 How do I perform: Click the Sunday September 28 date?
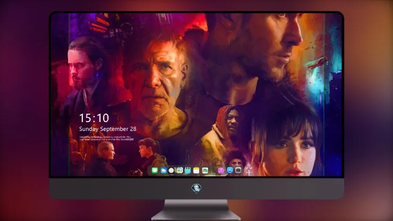tap(108, 129)
